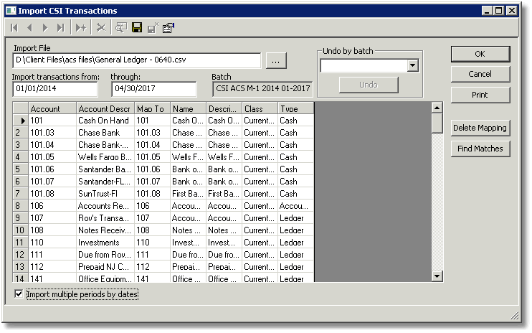Image resolution: width=532 pixels, height=333 pixels.
Task: Go to previous record arrow icon
Action: pyautogui.click(x=30, y=28)
